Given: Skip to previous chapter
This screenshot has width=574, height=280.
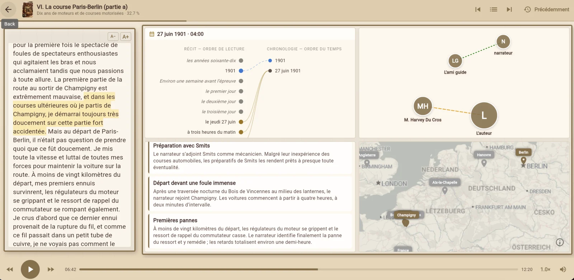Looking at the screenshot, I should click(x=478, y=10).
